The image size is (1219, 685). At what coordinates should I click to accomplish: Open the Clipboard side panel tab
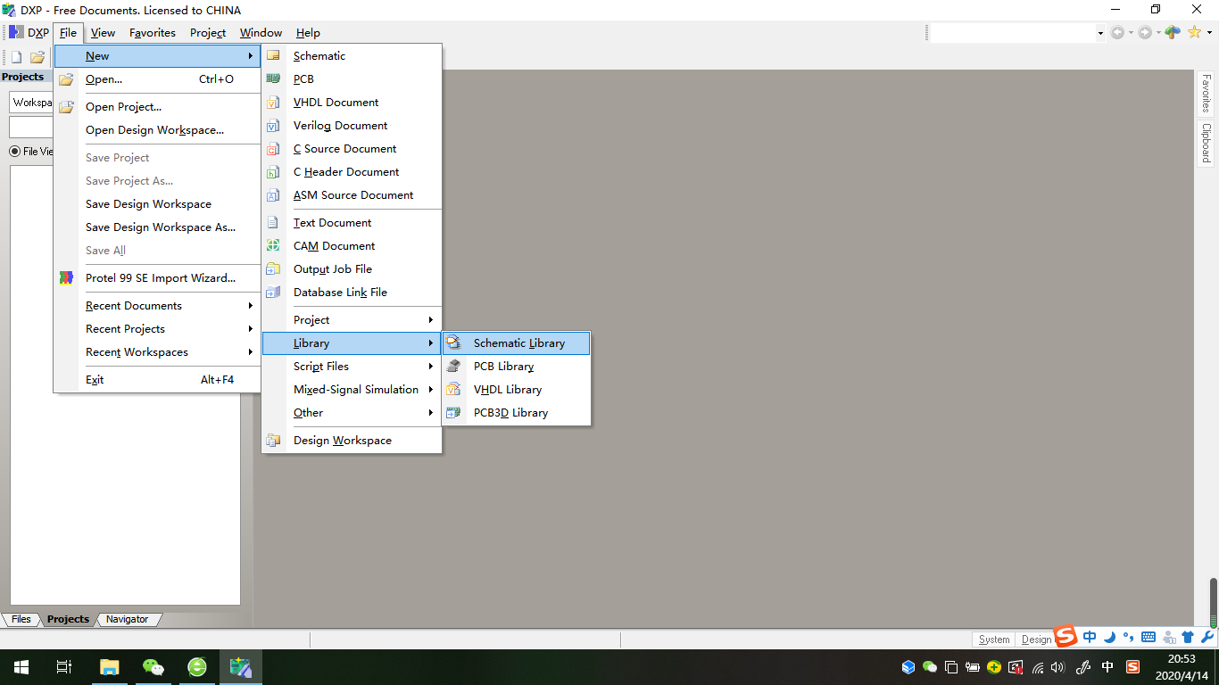pyautogui.click(x=1206, y=143)
